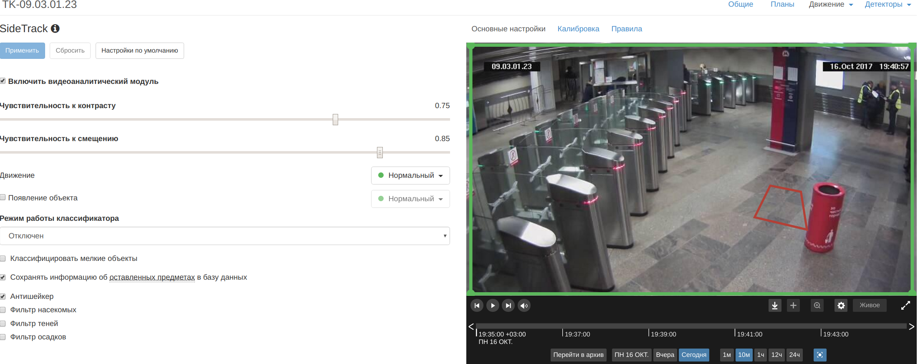918x364 pixels.
Task: Click the focus frame icon below timeline
Action: click(820, 355)
